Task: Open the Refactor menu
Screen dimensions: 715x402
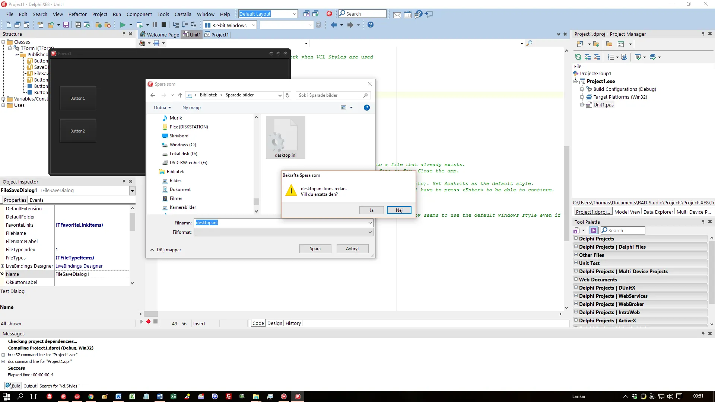Action: [77, 14]
